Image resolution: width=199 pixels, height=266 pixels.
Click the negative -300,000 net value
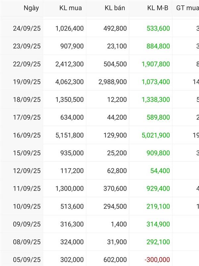157,260
